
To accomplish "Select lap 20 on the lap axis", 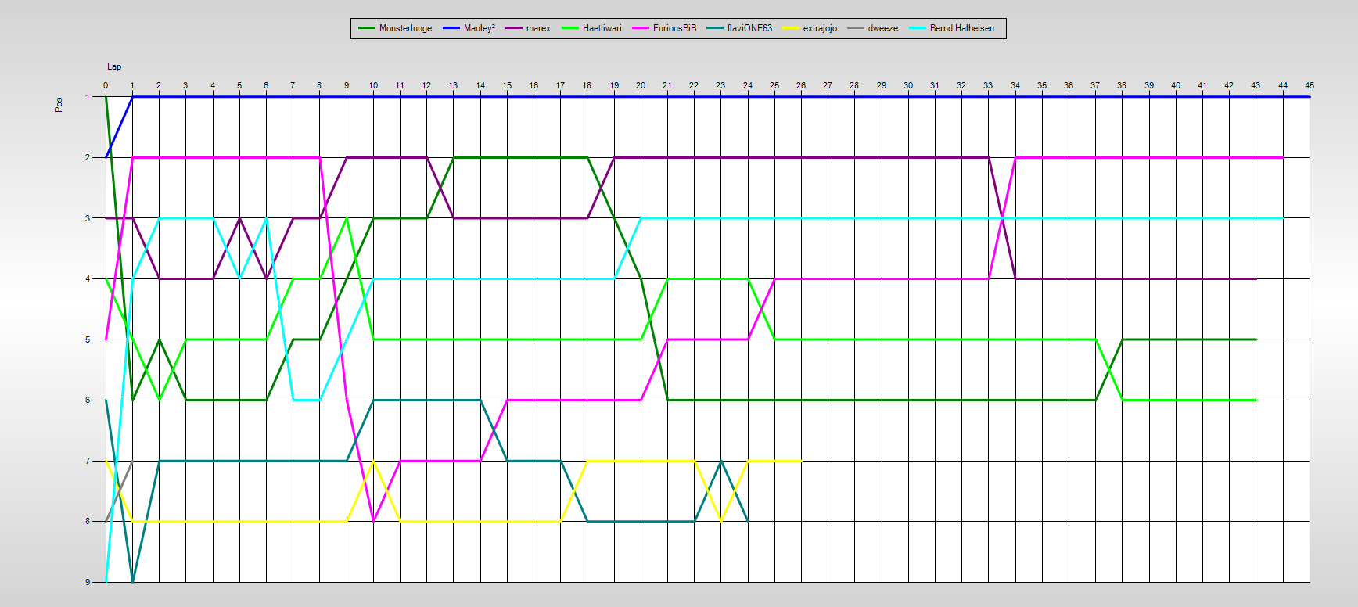I will 641,85.
